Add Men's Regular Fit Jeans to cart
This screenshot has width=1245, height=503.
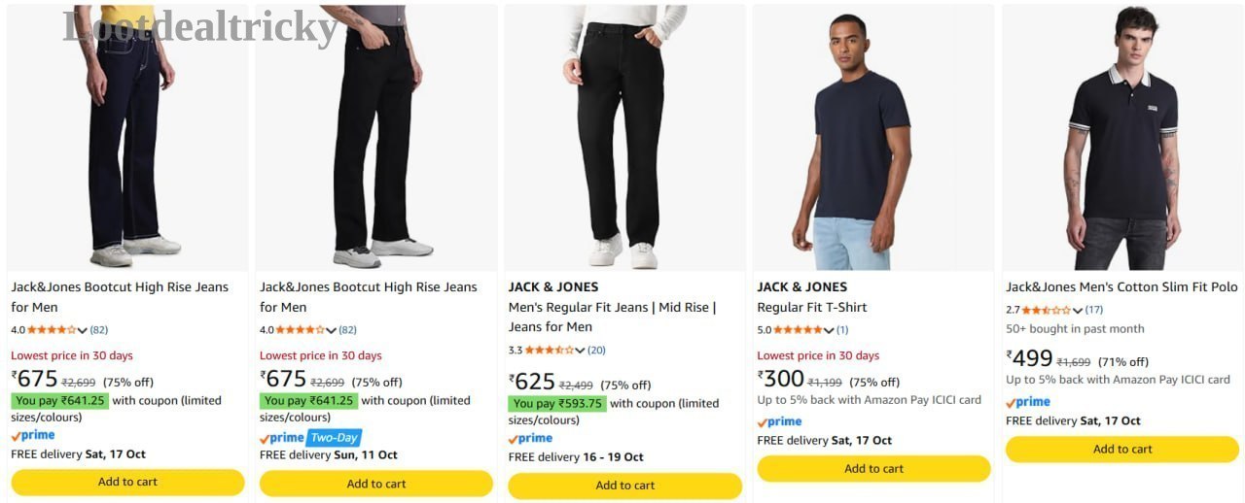(x=624, y=486)
